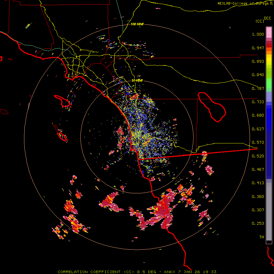Image resolution: width=274 pixels, height=274 pixels.
Task: Click the black radar site dot at map center
Action: pyautogui.click(x=143, y=133)
